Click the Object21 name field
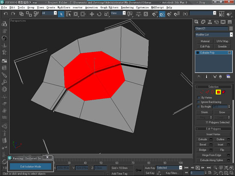This screenshot has height=176, width=235. 211,29
